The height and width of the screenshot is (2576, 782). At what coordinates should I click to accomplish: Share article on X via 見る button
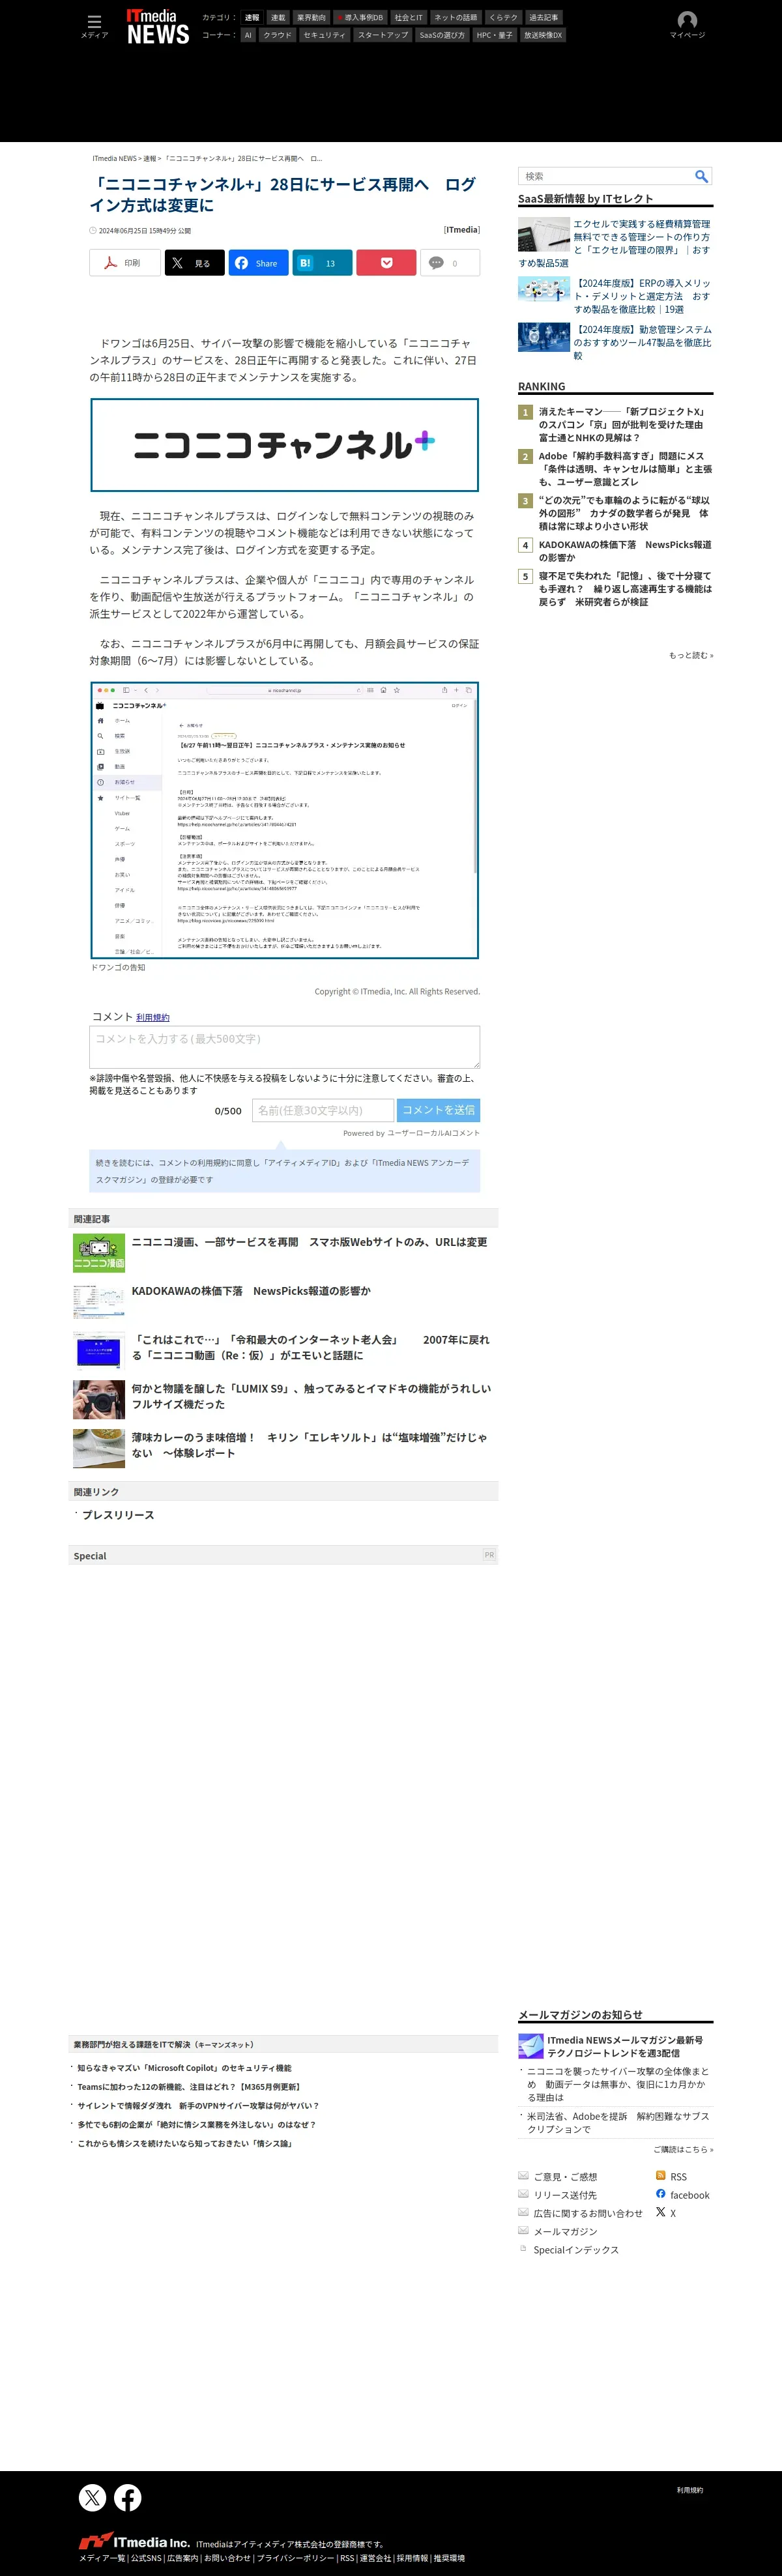tap(194, 263)
